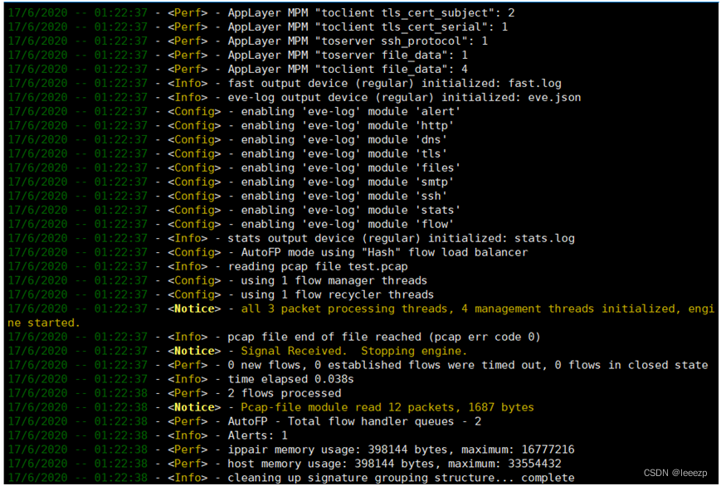Screen dimensions: 721x486
Task: Click the 'read 12 packets, 1687 bytes' notice
Action: point(271,407)
